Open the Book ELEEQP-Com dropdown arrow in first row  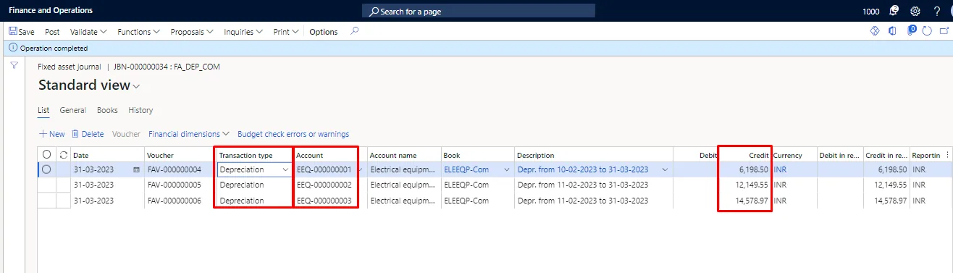506,169
